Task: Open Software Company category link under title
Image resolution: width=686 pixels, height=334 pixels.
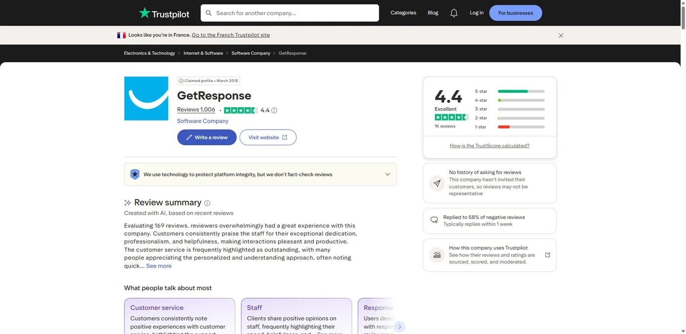Action: click(203, 121)
